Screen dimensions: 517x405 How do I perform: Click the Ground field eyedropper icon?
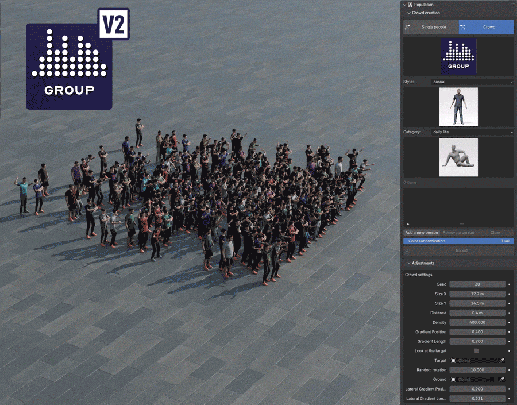pos(501,379)
